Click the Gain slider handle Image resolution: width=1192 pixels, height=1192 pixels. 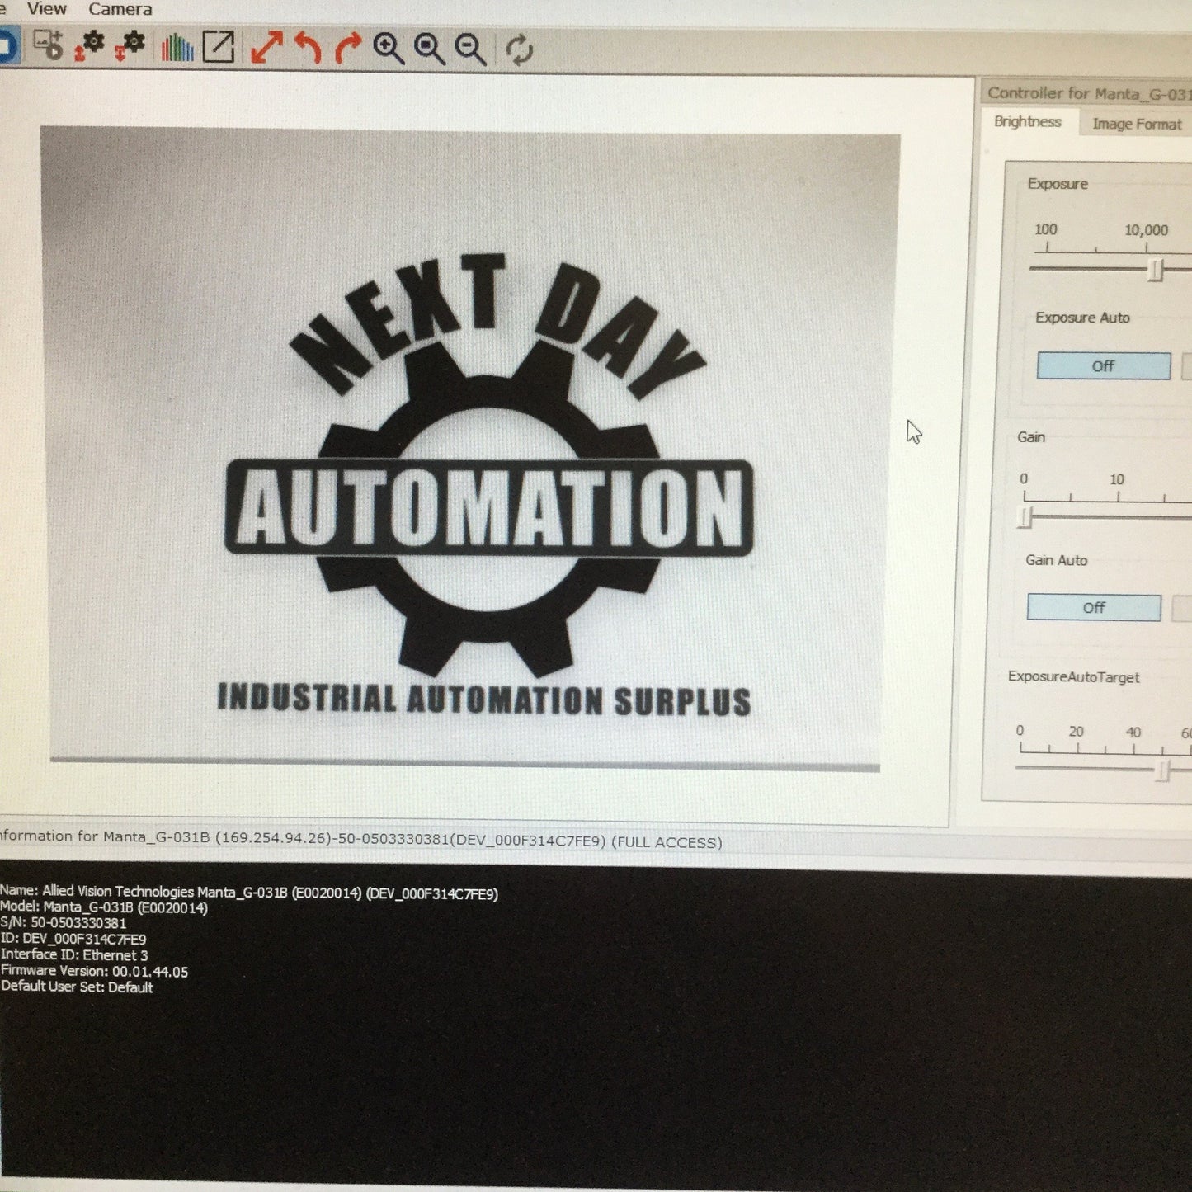[x=1026, y=517]
